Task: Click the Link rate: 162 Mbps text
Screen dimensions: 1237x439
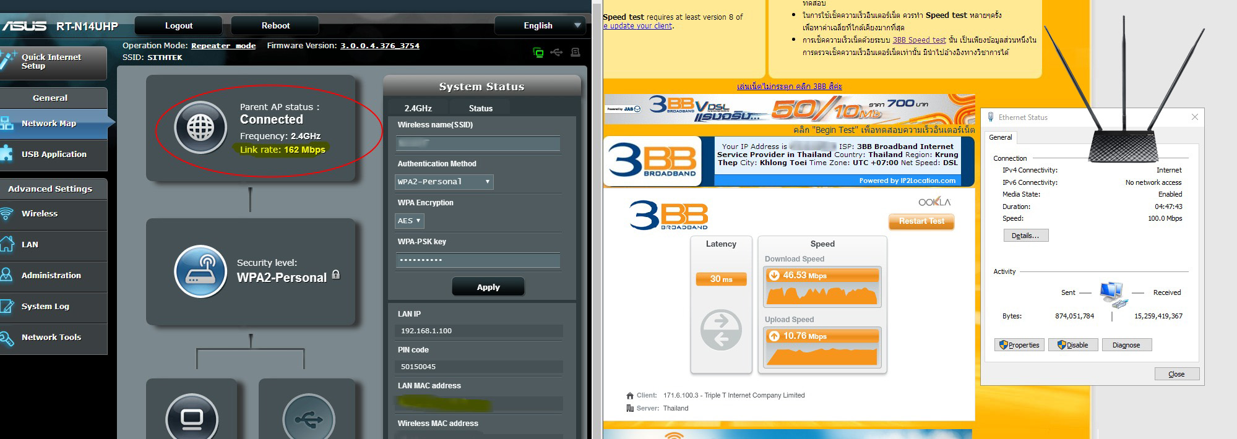Action: coord(282,150)
